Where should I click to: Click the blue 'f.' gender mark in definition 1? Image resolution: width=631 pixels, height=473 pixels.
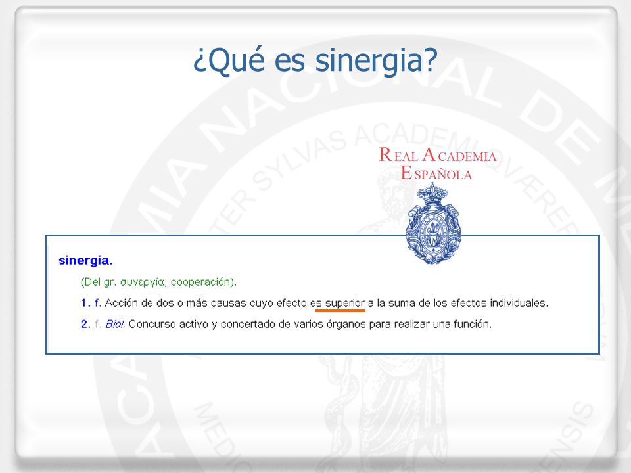click(x=98, y=303)
